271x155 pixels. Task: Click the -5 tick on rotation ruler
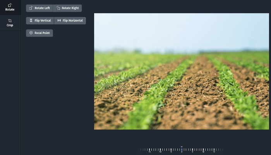pos(171,150)
